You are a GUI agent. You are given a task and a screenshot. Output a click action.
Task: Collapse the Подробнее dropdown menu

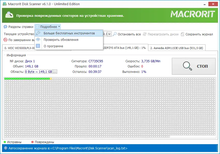click(x=48, y=27)
